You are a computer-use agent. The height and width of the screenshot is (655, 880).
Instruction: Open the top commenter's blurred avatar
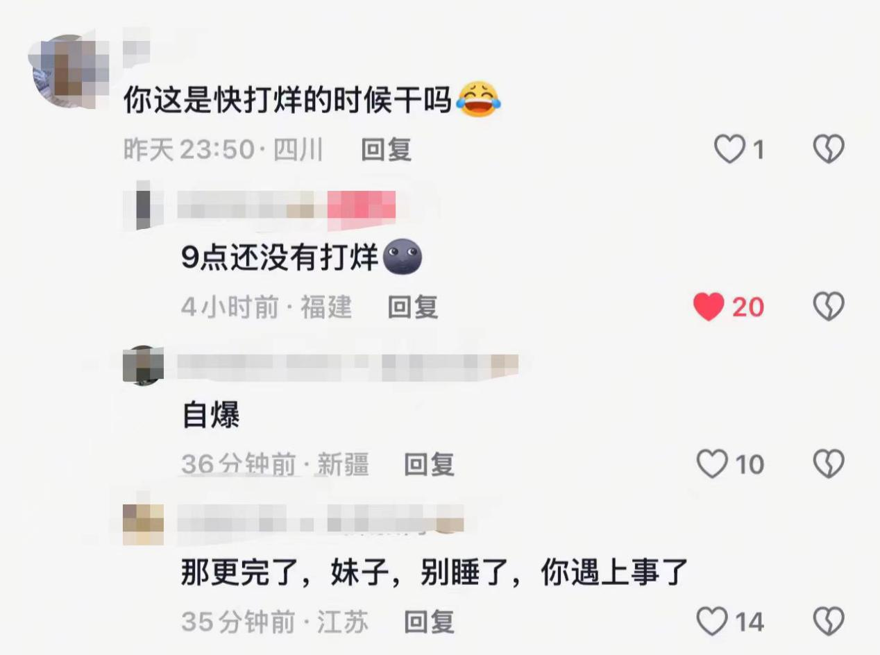71,71
